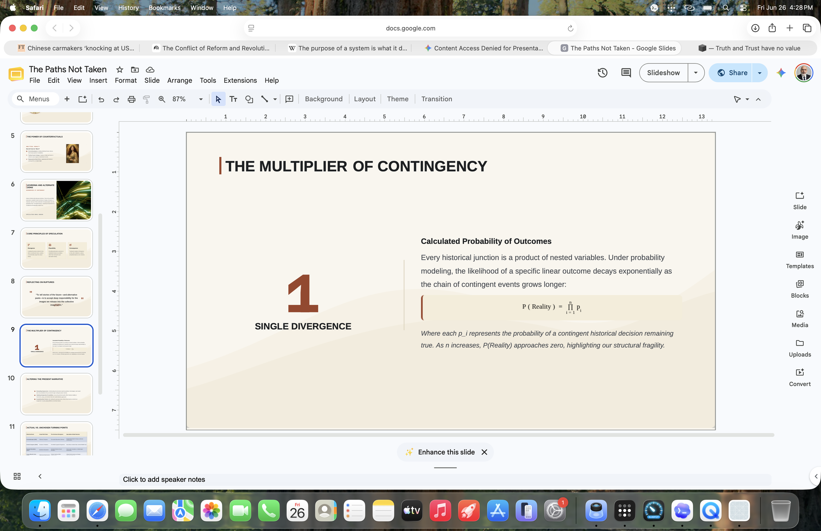
Task: Search the Menus field
Action: [35, 99]
